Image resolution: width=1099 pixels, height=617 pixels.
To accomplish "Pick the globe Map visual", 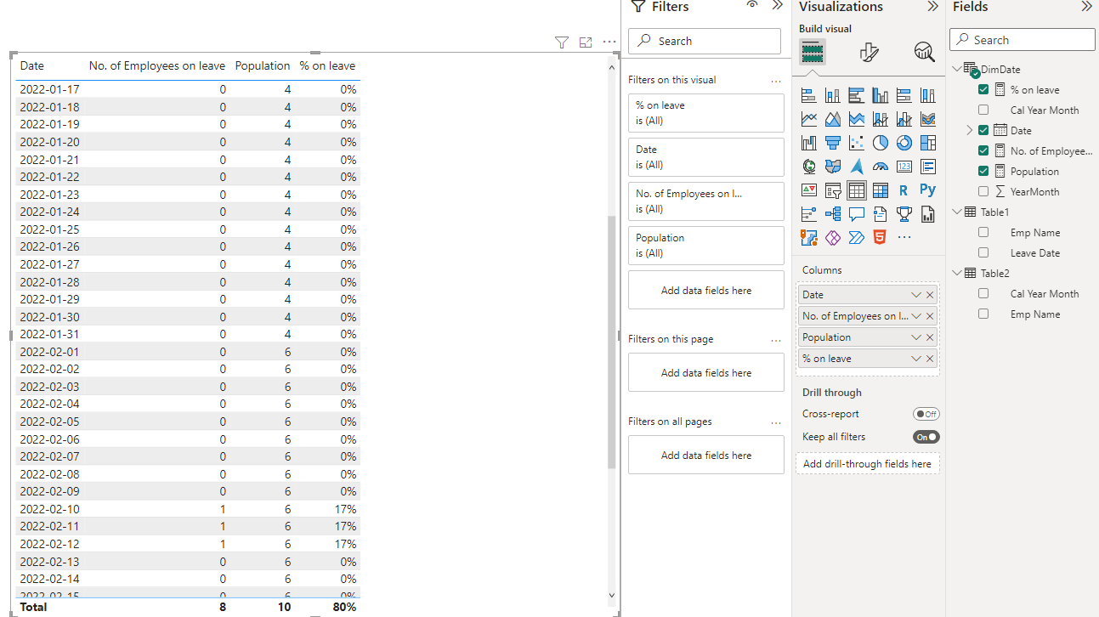I will point(809,167).
